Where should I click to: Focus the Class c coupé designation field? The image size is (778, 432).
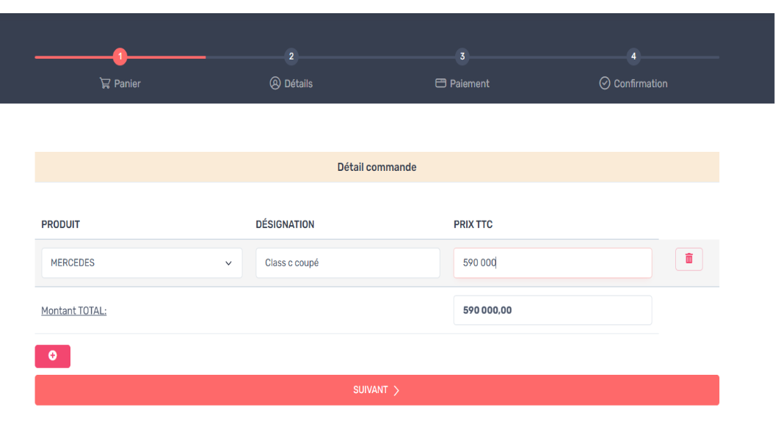[x=348, y=263]
